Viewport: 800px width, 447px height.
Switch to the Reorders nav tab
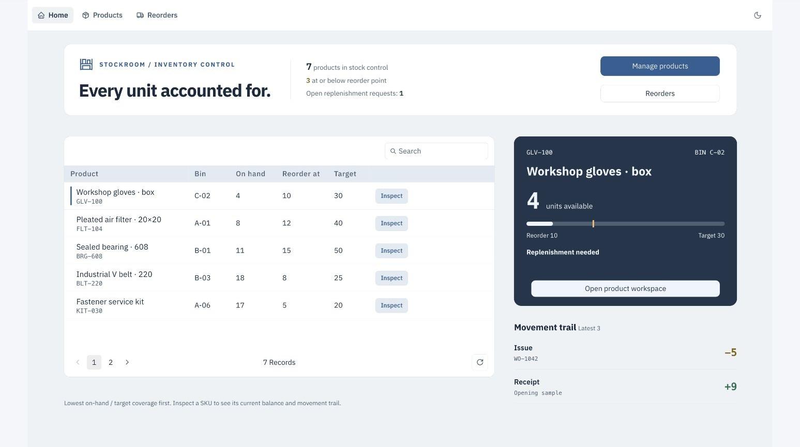point(157,15)
